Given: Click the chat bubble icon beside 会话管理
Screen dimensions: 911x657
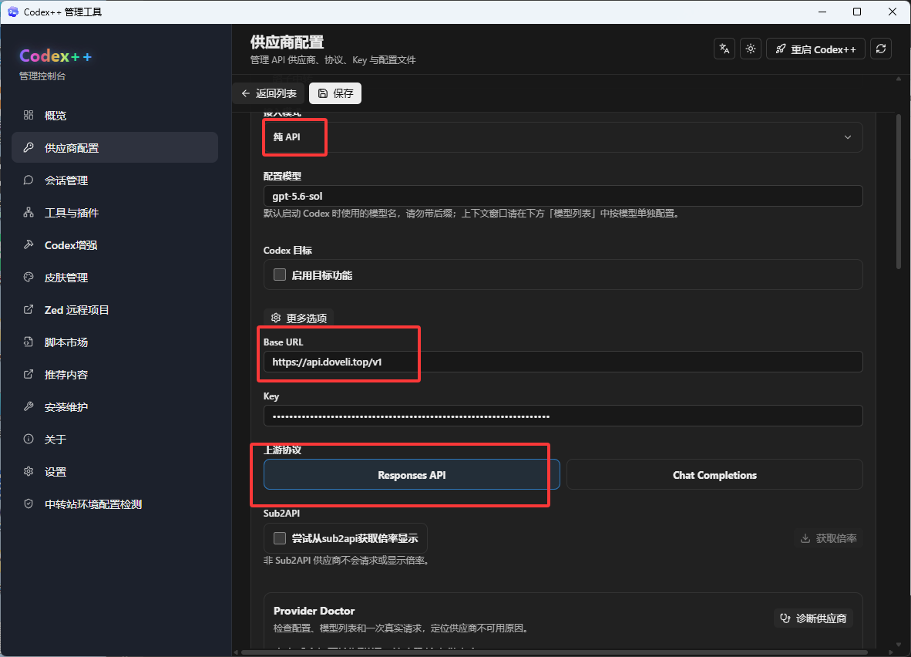Looking at the screenshot, I should [29, 180].
